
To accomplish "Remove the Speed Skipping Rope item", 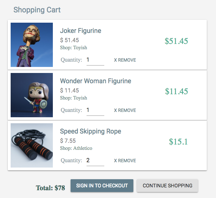I will (x=125, y=161).
